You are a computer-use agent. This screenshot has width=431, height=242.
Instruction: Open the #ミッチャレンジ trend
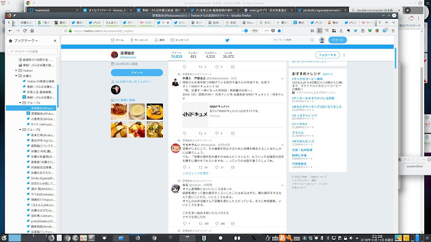click(304, 116)
